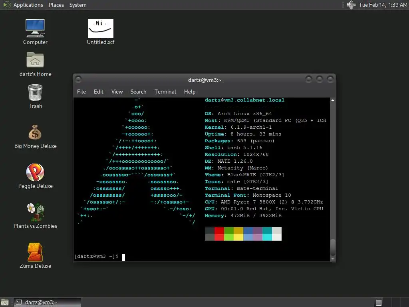This screenshot has height=307, width=409.
Task: Open the terminal Help menu
Action: pos(190,92)
